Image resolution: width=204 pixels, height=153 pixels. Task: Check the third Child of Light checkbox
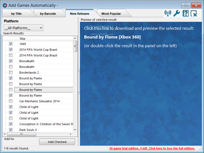pyautogui.click(x=11, y=118)
